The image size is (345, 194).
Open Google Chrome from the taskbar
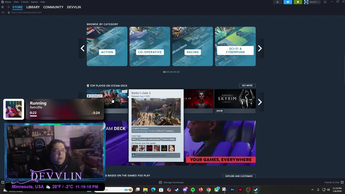pos(208,190)
